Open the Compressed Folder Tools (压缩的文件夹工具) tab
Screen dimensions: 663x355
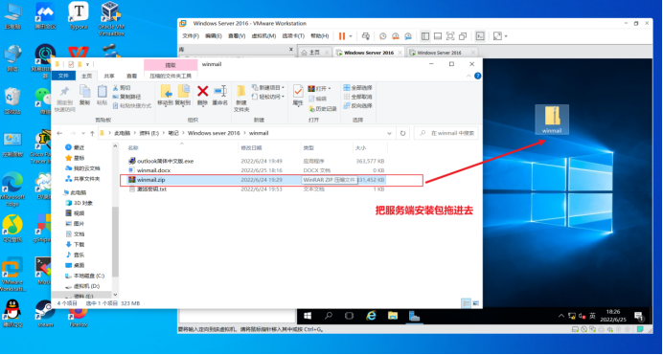click(171, 76)
